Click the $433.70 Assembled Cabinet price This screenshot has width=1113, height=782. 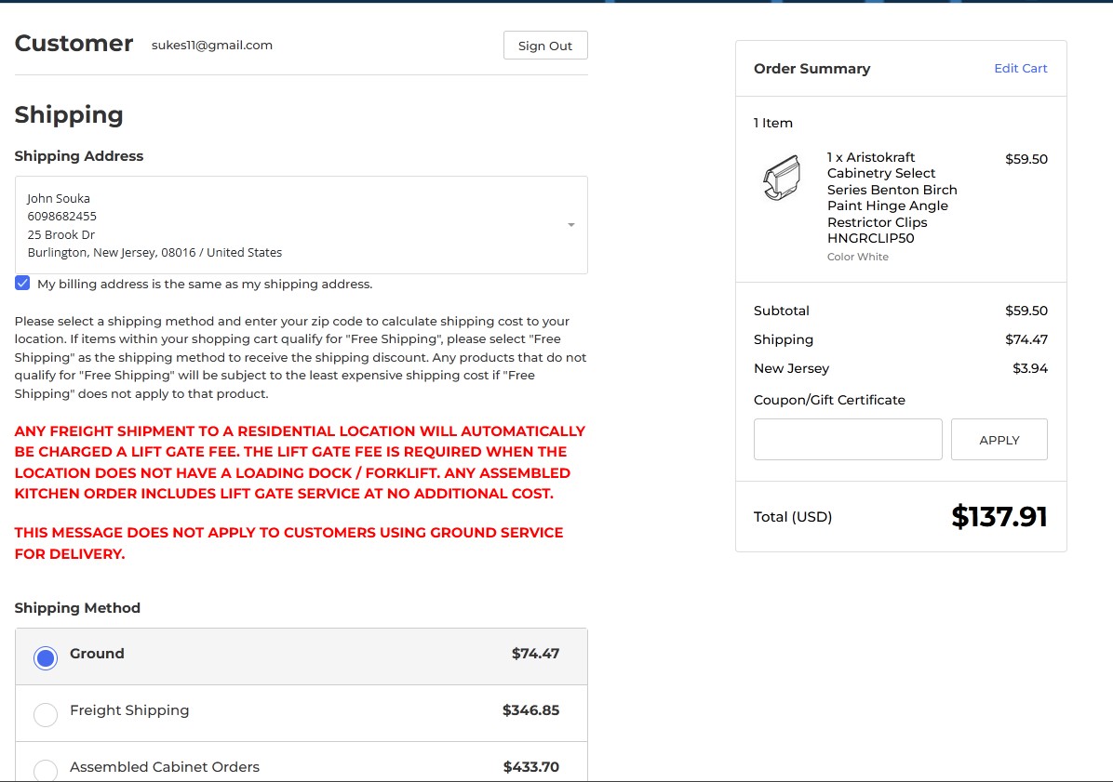point(530,767)
